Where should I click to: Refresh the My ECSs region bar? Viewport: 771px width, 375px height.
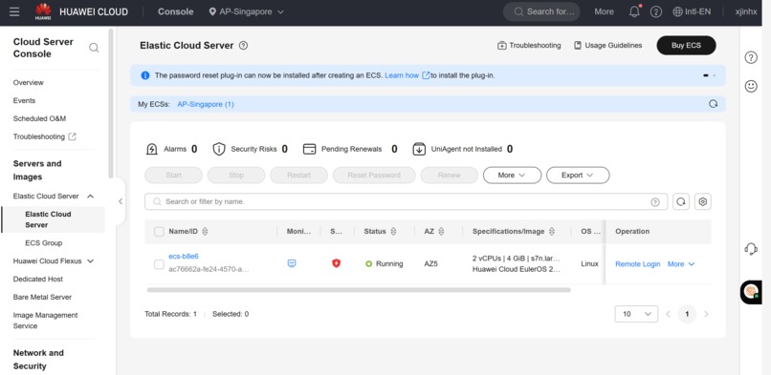(x=713, y=104)
